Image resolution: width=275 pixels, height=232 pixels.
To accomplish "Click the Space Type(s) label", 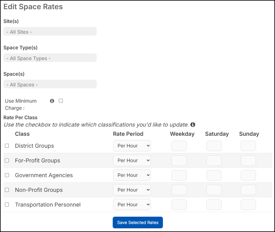I will click(21, 48).
